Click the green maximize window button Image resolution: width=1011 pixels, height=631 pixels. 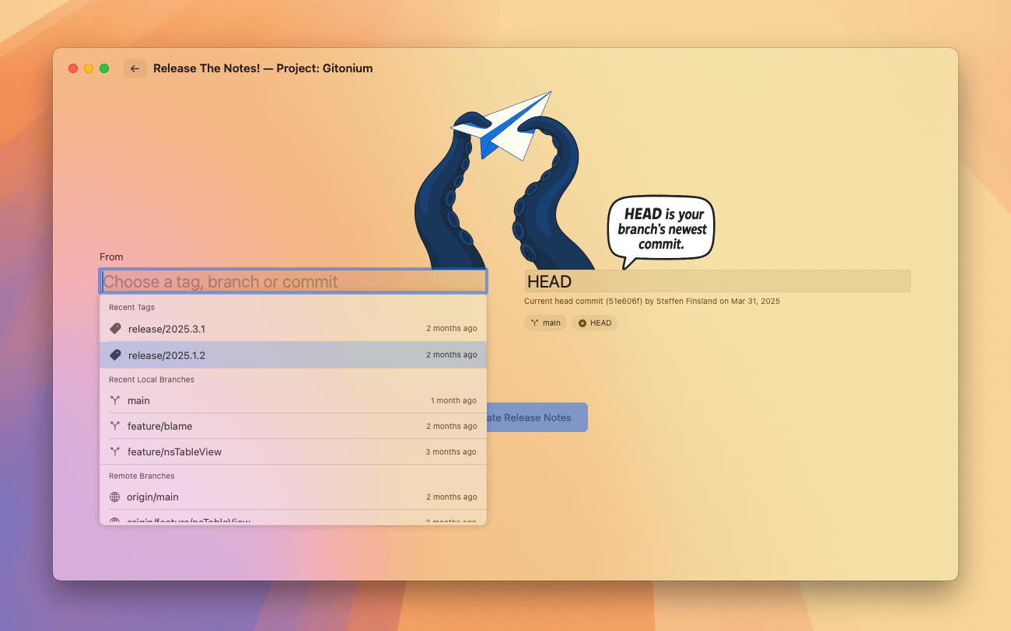click(x=104, y=68)
